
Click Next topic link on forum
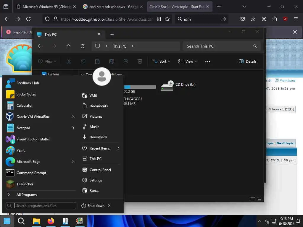point(285,143)
